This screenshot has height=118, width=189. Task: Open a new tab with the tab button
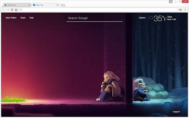[63, 5]
